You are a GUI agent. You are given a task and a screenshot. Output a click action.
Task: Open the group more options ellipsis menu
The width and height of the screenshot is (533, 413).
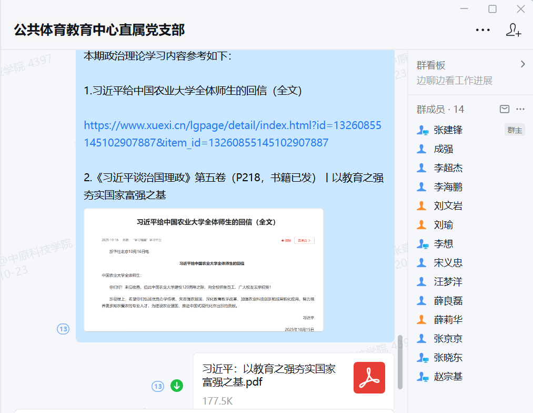pos(482,30)
